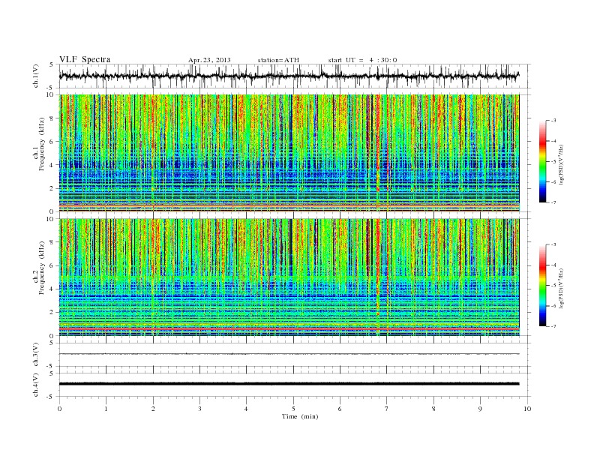The image size is (594, 459).
Task: Click the 'Time (min)' axis label
Action: tap(300, 416)
